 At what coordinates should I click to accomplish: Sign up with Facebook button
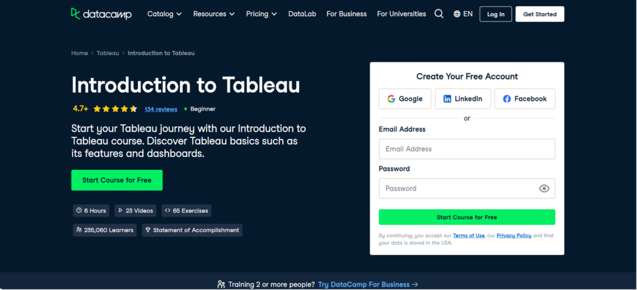coord(525,99)
